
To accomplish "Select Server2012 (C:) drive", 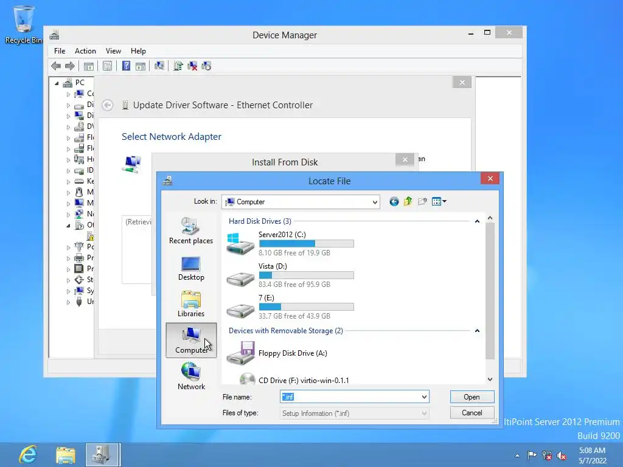I will [x=290, y=243].
